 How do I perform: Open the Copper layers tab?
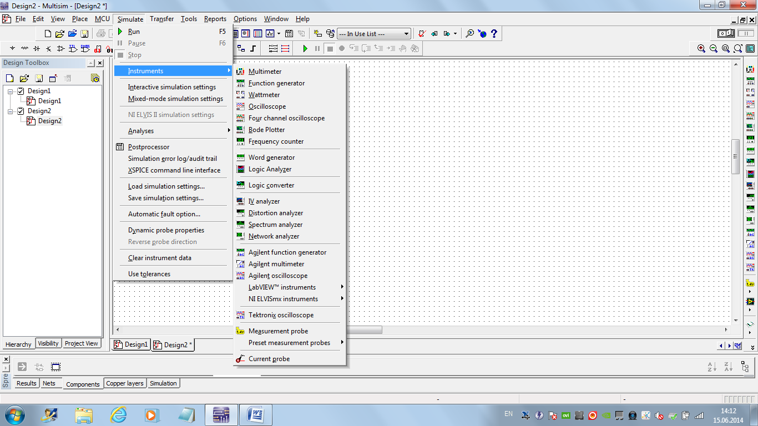click(125, 383)
